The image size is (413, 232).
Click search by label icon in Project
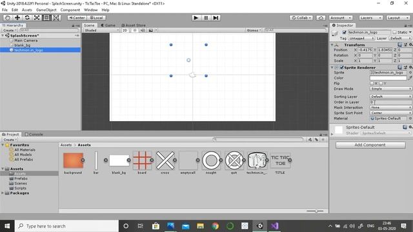tap(316, 139)
